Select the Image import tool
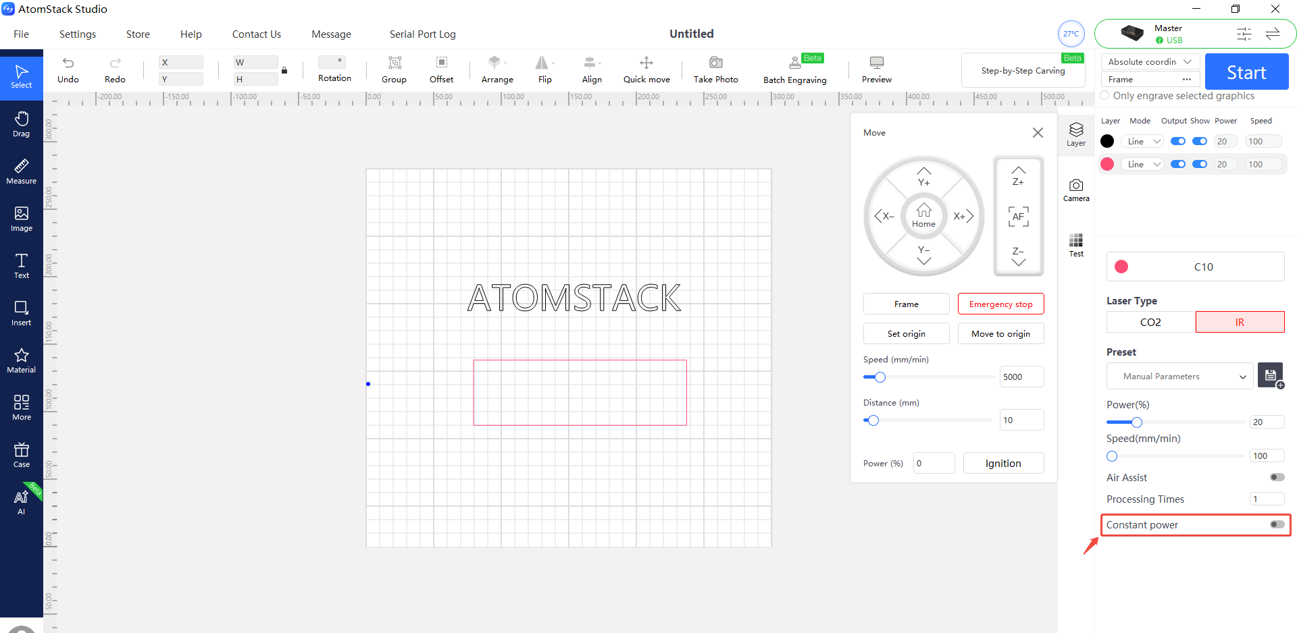The image size is (1297, 633). (22, 218)
